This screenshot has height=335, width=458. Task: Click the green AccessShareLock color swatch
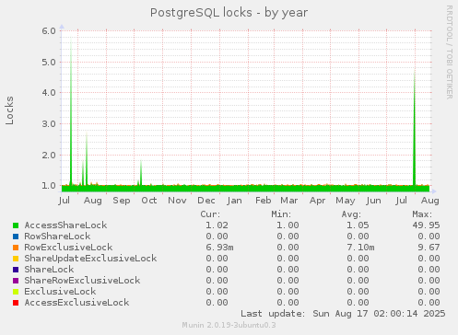pyautogui.click(x=16, y=225)
